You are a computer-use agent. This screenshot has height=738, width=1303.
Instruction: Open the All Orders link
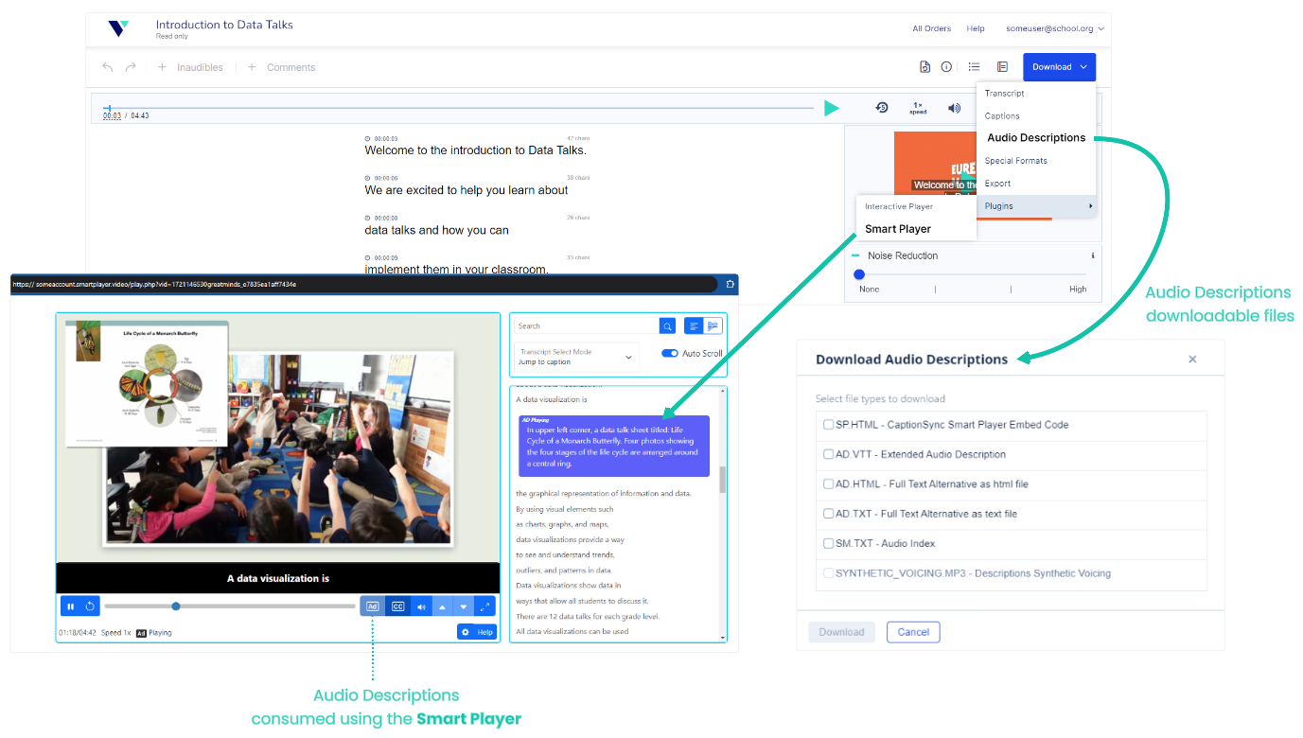931,28
